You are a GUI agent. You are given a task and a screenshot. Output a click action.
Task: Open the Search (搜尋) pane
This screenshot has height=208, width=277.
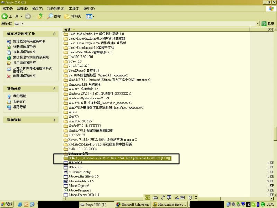pyautogui.click(x=54, y=16)
